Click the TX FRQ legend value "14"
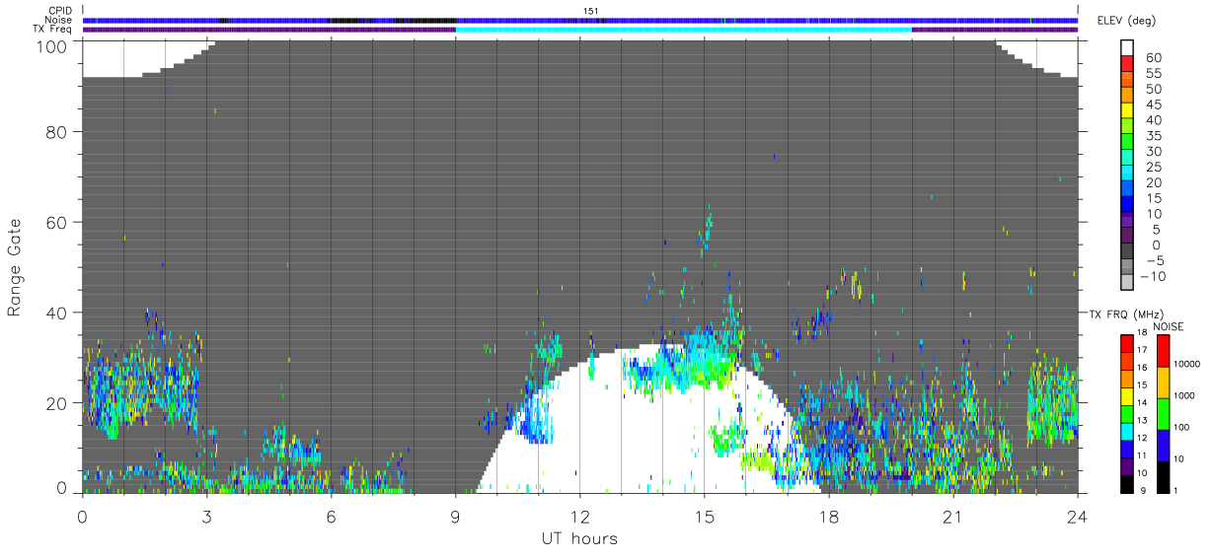The height and width of the screenshot is (559, 1212). [x=1141, y=402]
